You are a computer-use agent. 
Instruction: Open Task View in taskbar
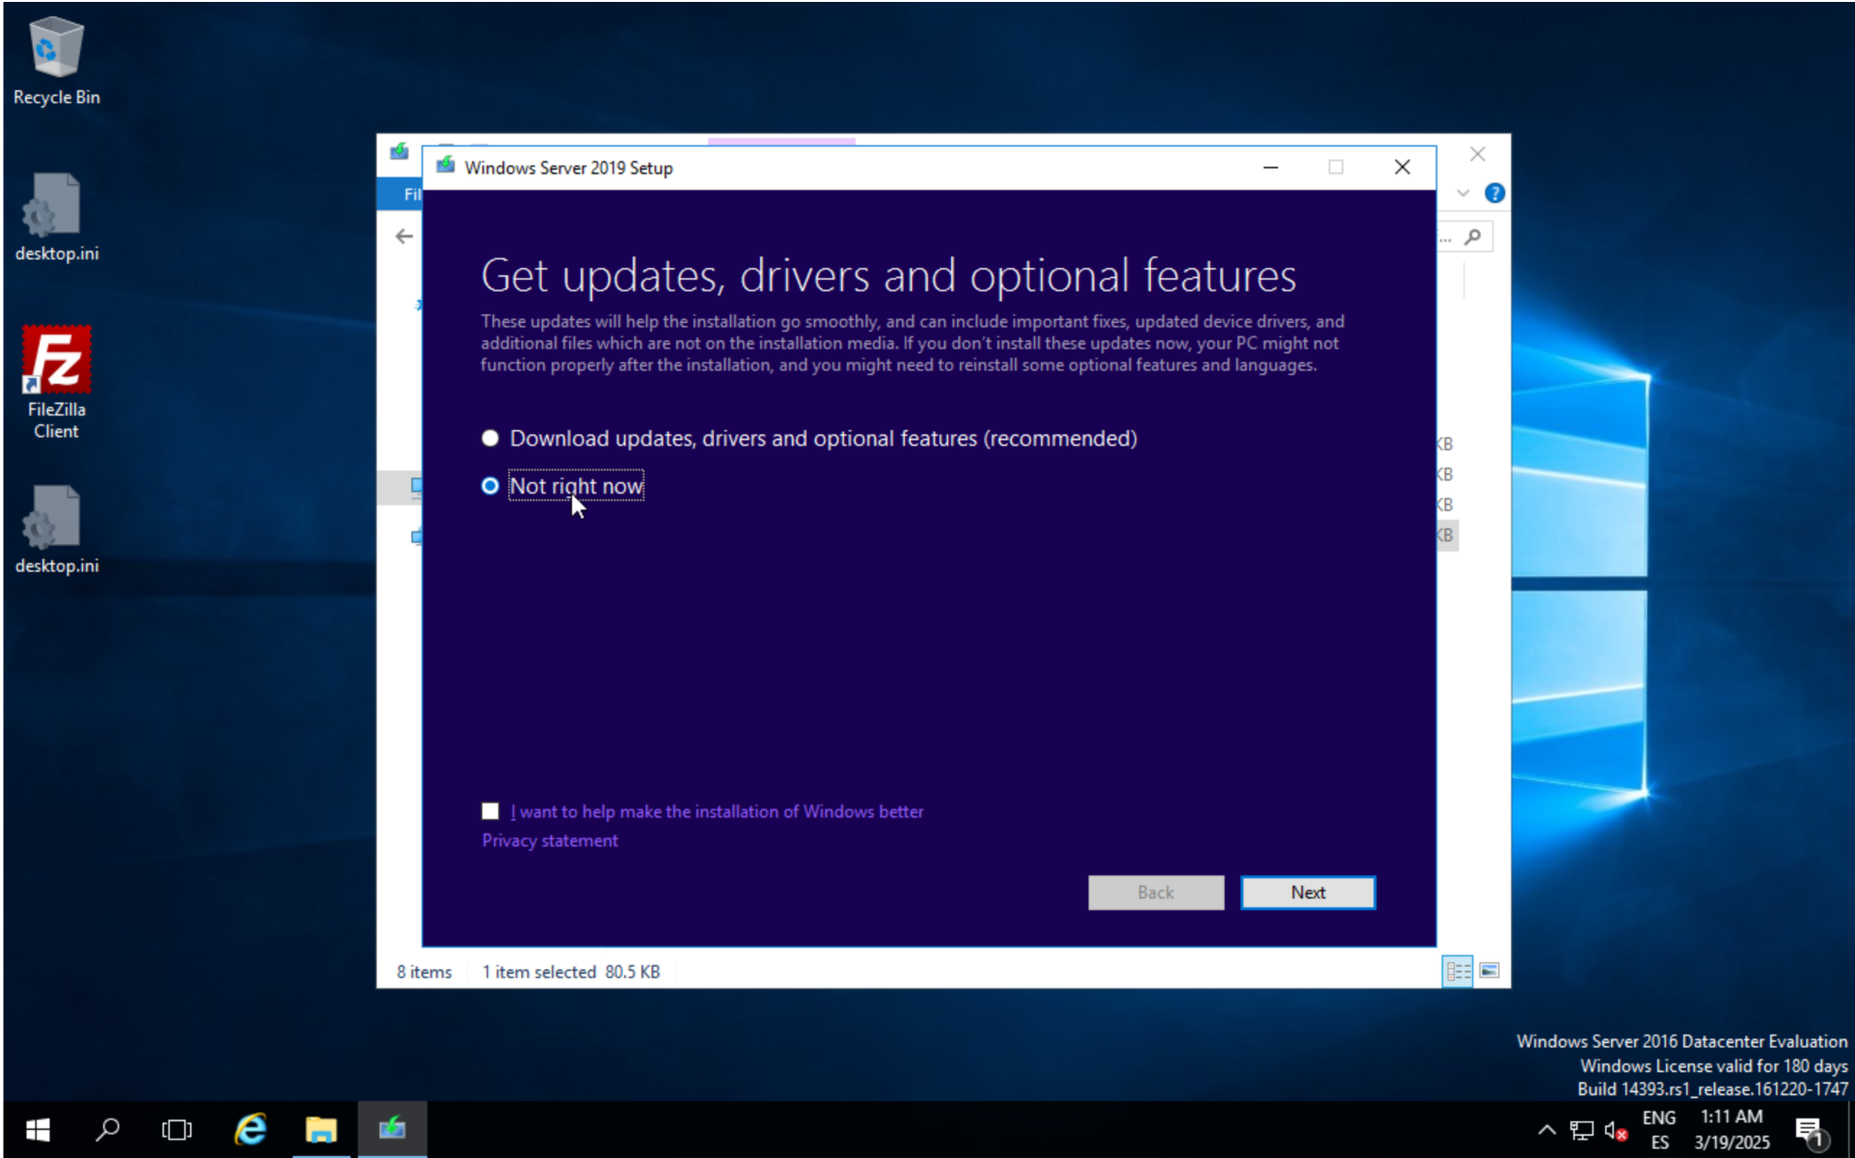177,1129
